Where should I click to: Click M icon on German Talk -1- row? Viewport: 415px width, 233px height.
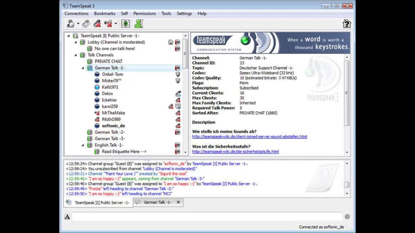pos(177,68)
